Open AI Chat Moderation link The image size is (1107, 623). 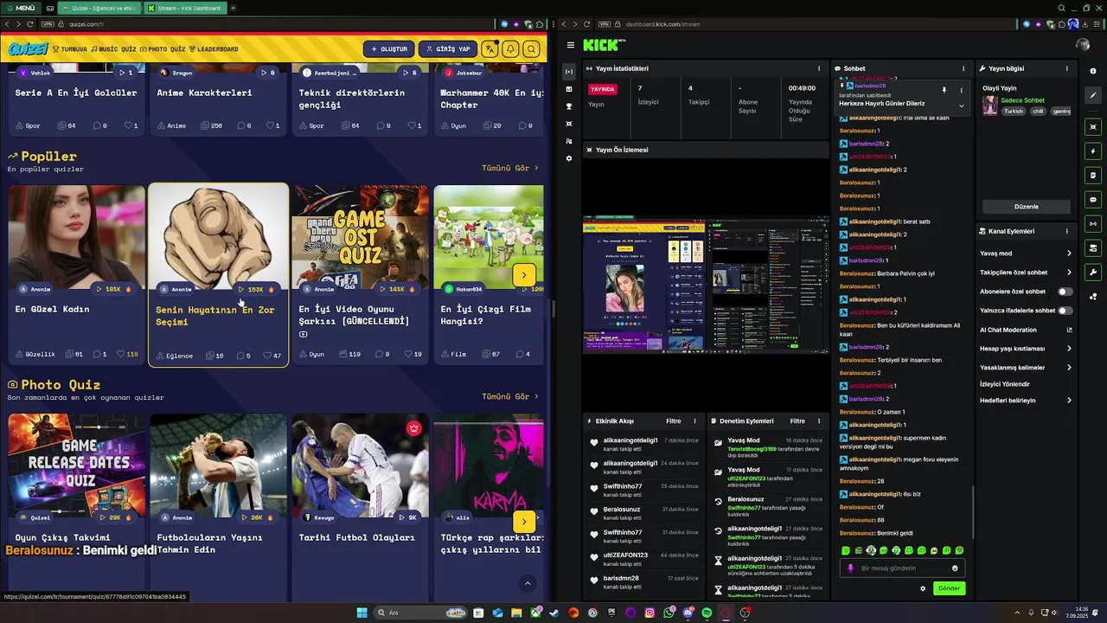click(1026, 330)
